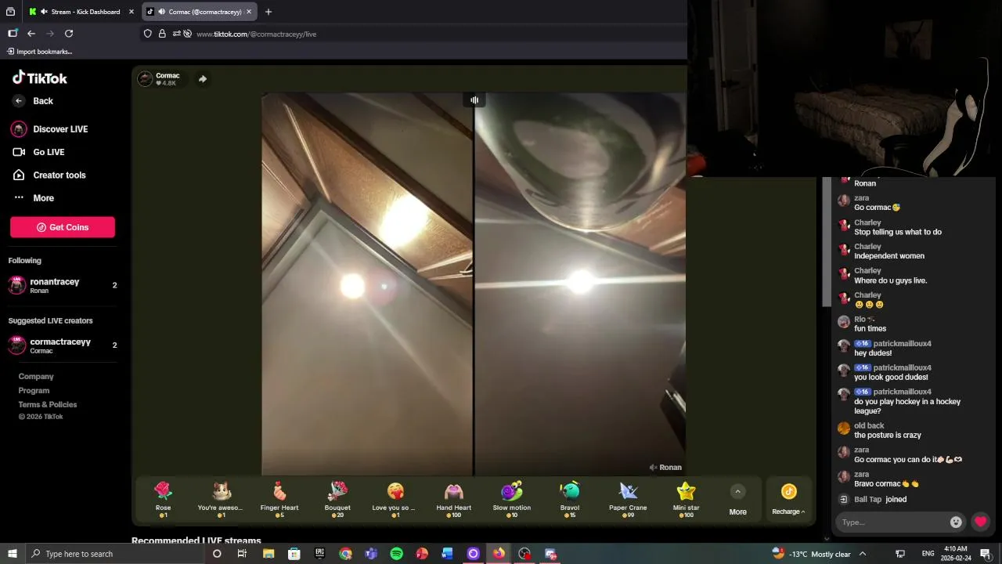
Task: Open the Program footer link
Action: coord(34,391)
